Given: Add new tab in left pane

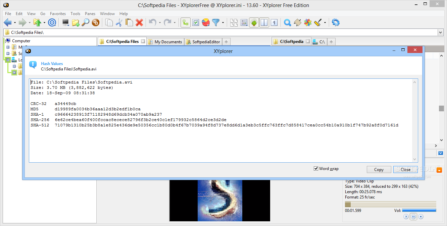Looking at the screenshot, I should click(226, 42).
